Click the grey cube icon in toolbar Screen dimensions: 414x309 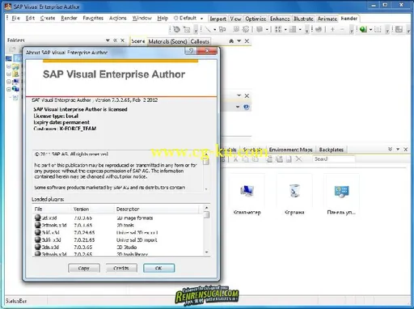pyautogui.click(x=260, y=29)
